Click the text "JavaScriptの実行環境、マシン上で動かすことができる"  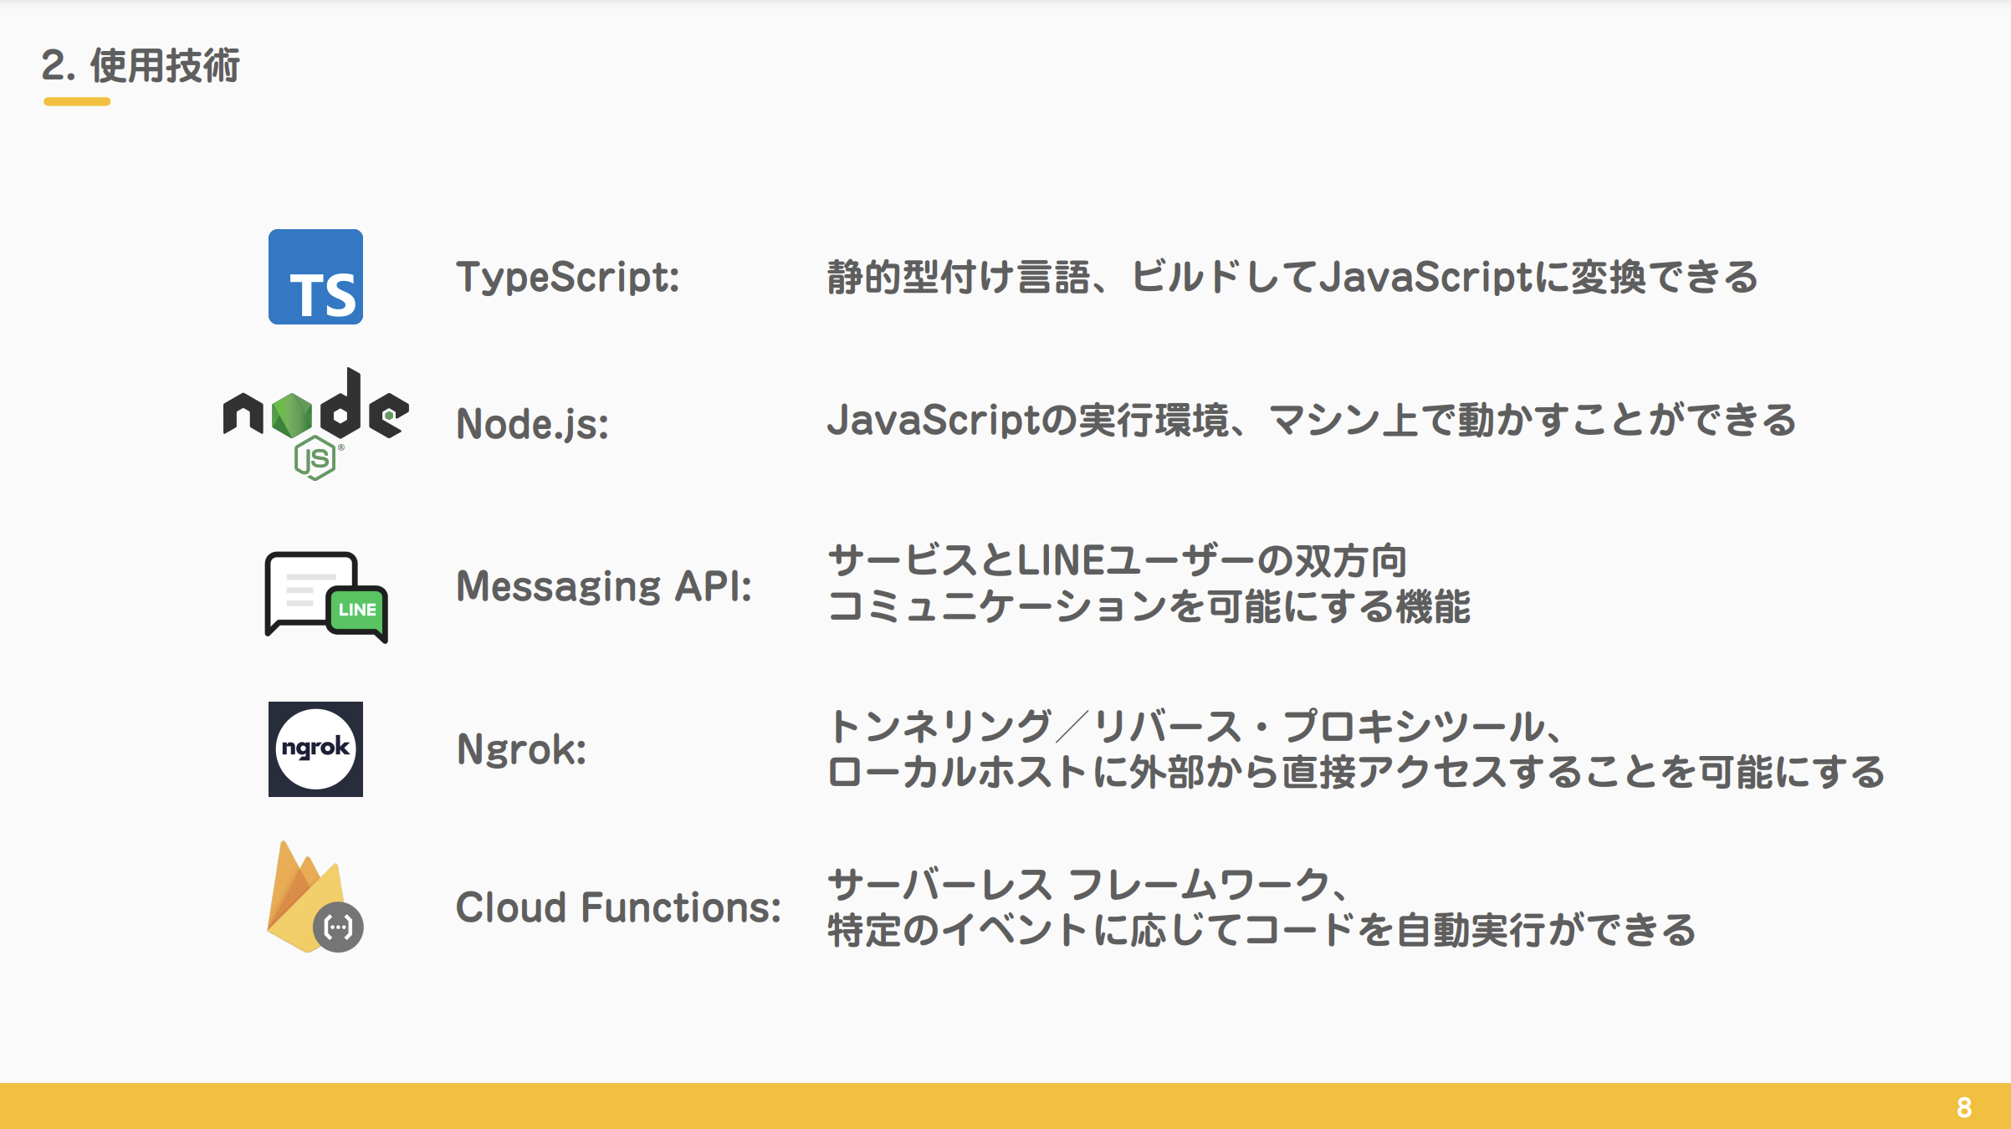(x=1312, y=420)
